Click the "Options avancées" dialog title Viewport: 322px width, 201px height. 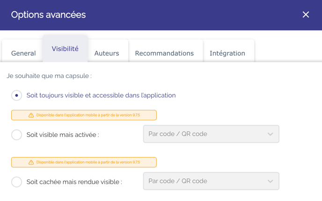pyautogui.click(x=48, y=15)
